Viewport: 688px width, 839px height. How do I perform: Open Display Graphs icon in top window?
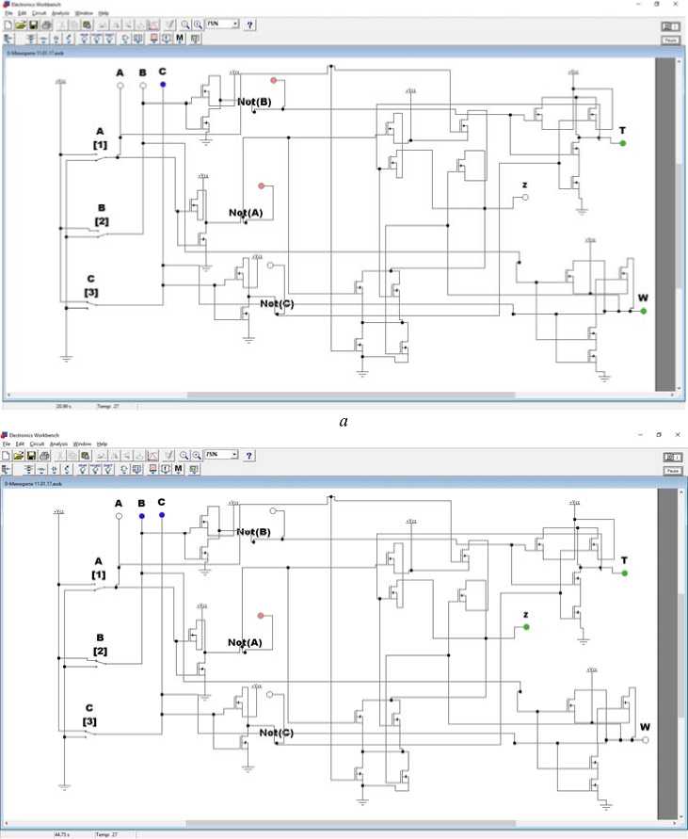pyautogui.click(x=153, y=24)
